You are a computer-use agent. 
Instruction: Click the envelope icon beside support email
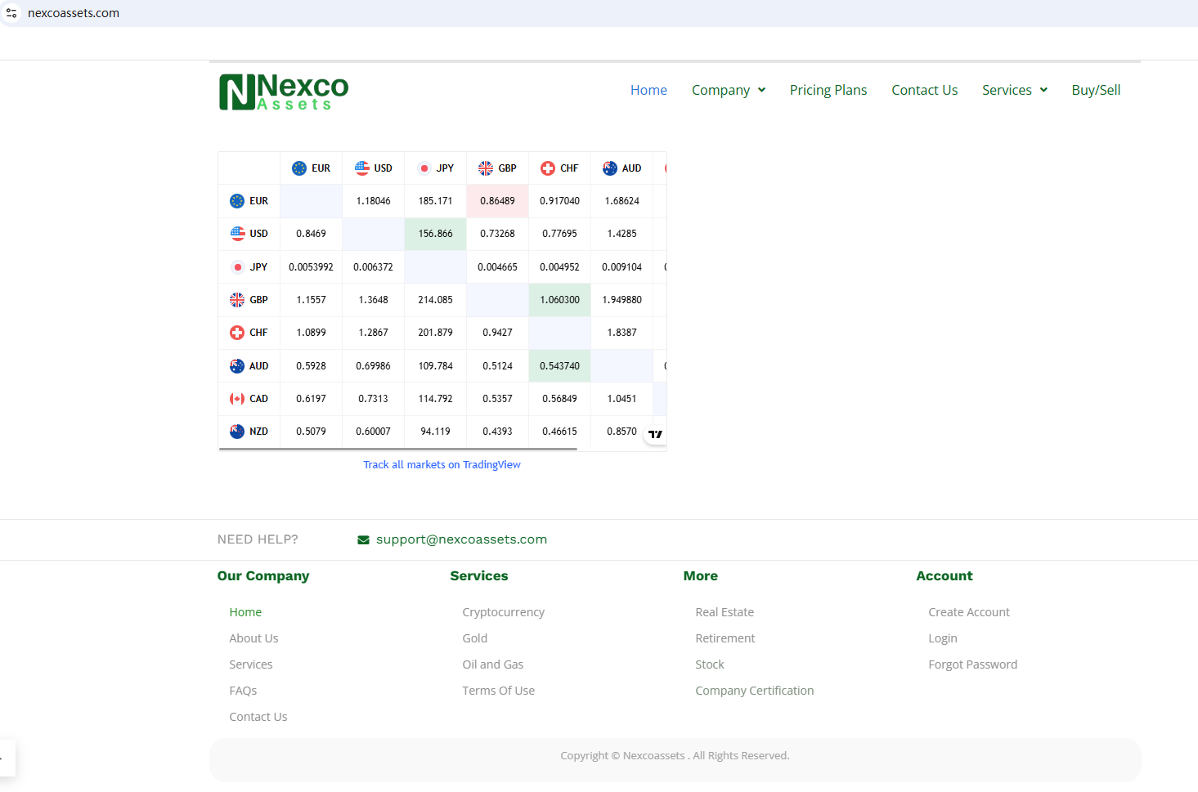click(363, 540)
